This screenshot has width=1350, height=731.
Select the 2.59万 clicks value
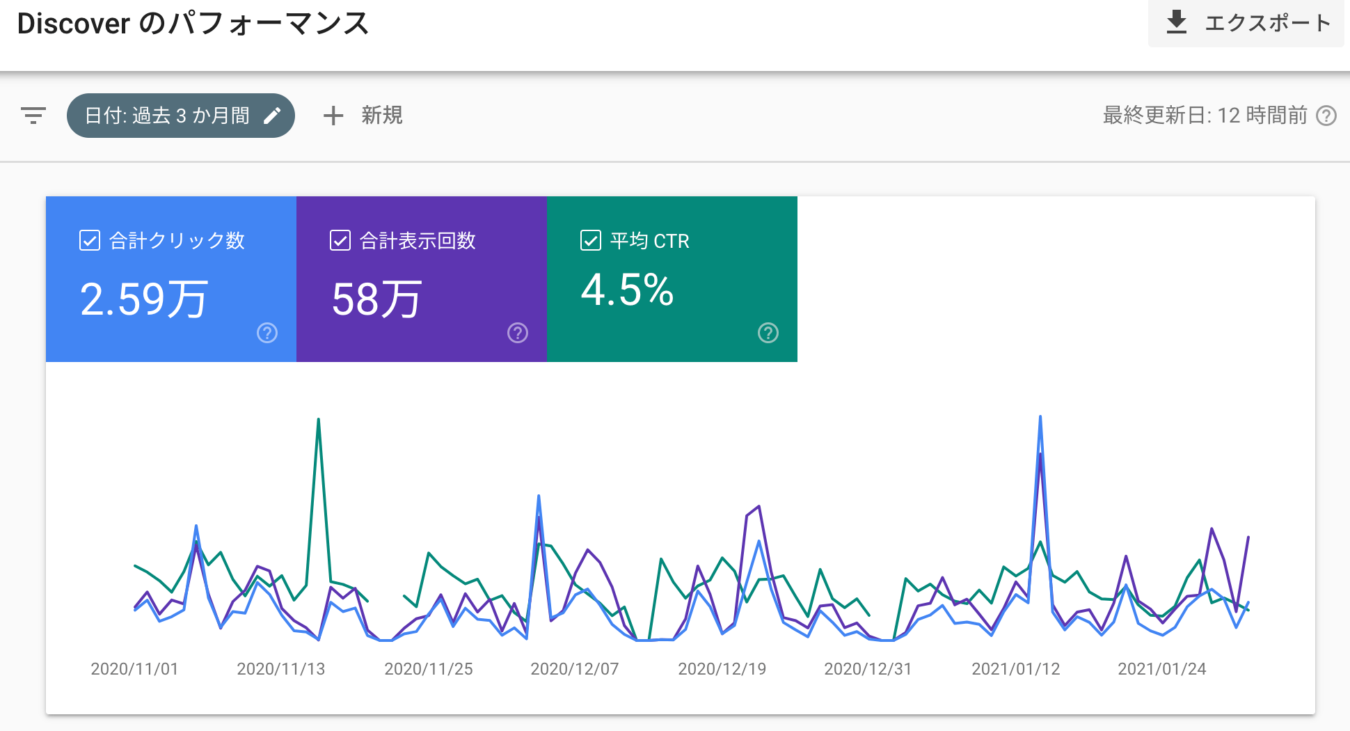(x=144, y=299)
